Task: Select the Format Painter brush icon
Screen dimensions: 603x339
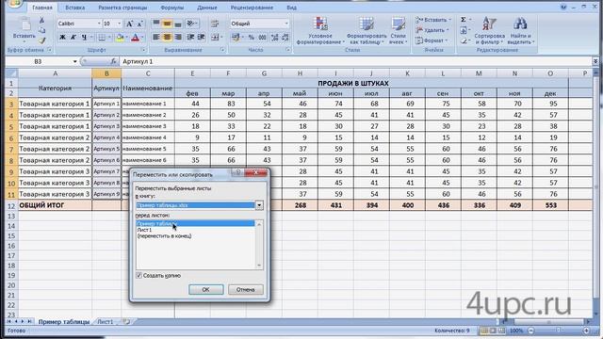Action: [41, 40]
